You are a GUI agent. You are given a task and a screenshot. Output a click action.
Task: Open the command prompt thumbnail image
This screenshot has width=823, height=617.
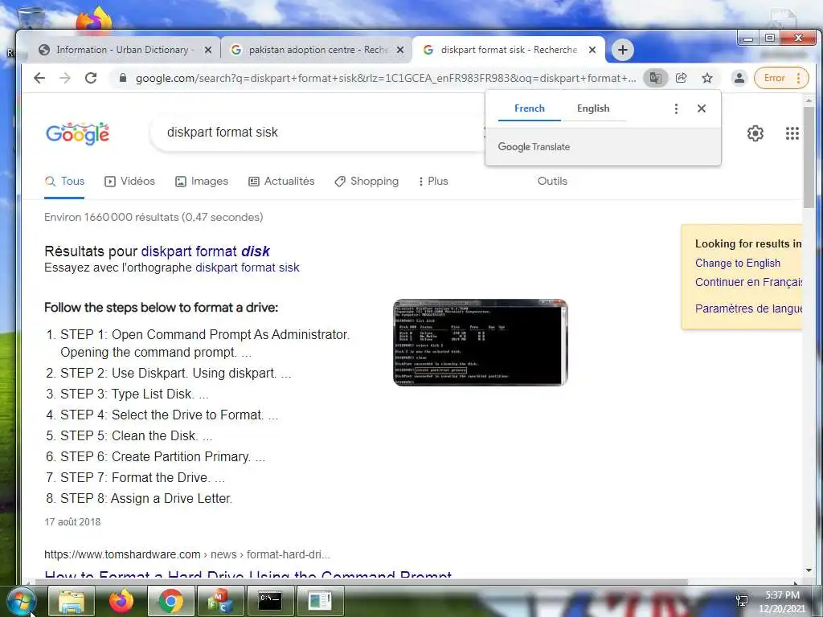coord(481,342)
